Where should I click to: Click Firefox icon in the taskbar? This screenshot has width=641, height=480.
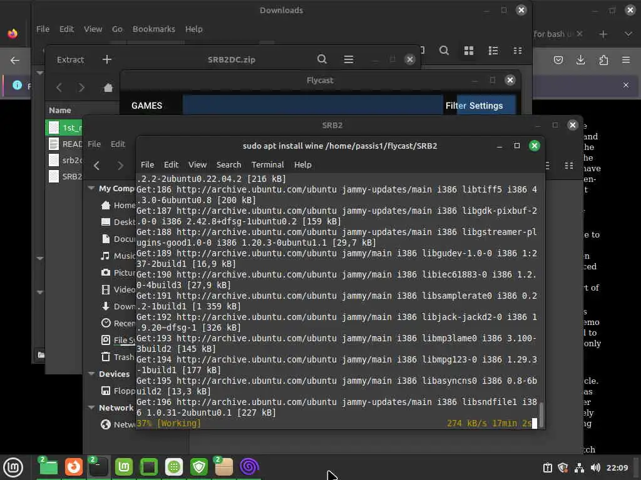coord(74,466)
